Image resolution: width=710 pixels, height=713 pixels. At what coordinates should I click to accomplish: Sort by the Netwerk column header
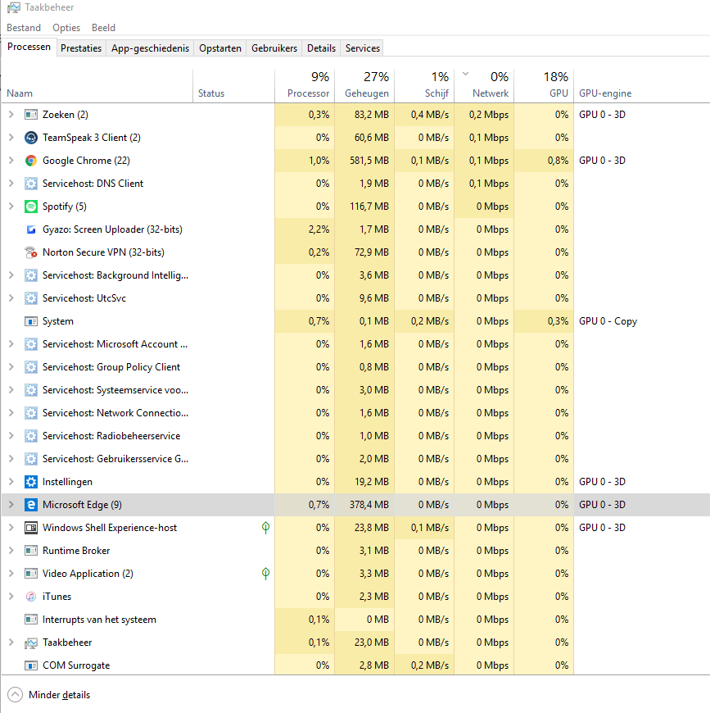(484, 86)
